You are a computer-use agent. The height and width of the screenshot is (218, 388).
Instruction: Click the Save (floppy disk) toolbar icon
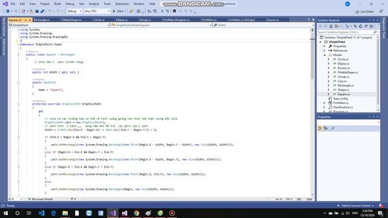(x=37, y=11)
